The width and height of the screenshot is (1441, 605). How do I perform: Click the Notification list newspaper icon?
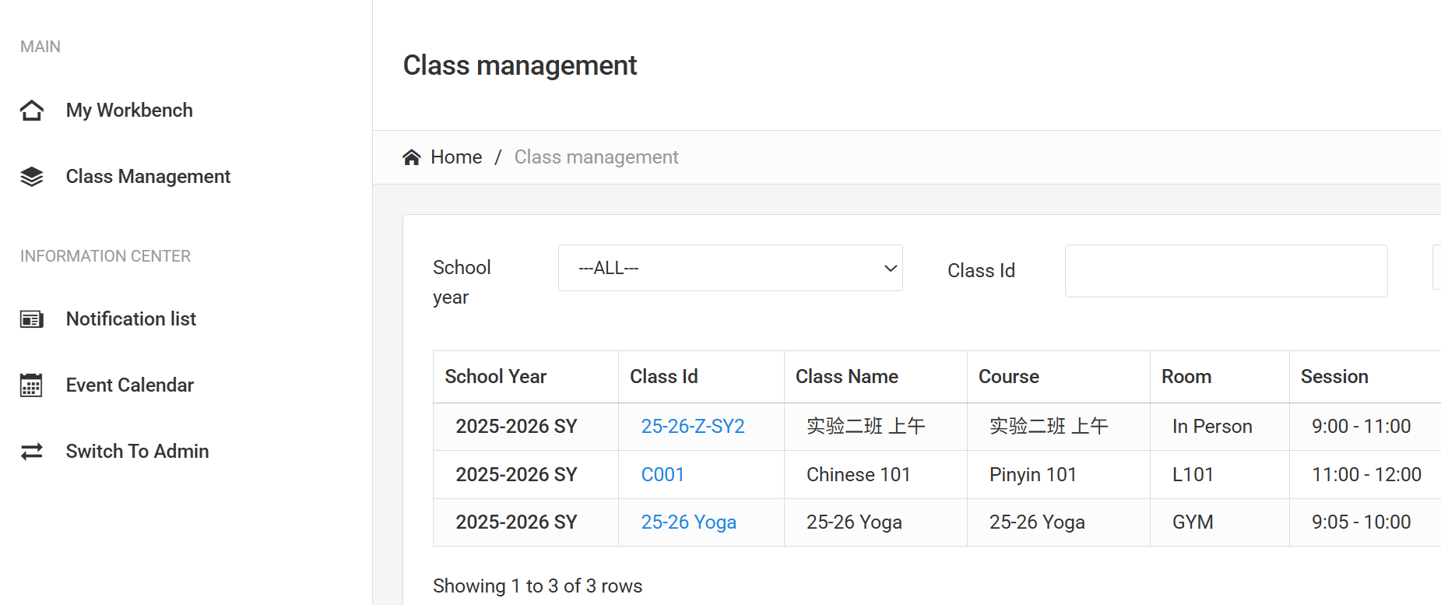pyautogui.click(x=32, y=319)
